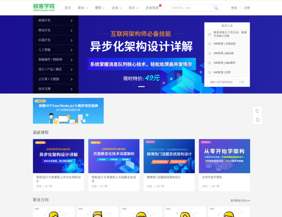Viewport: 282px width, 217px height.
Task: Expand the 课程 dropdown menu
Action: [x=100, y=8]
